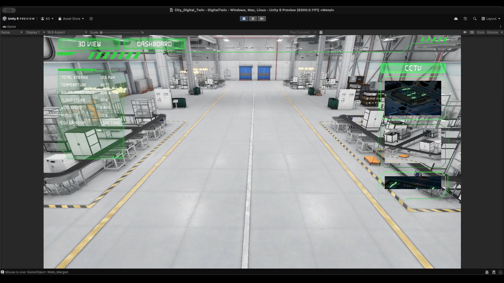The width and height of the screenshot is (504, 283).
Task: Click the CCTV header button
Action: click(413, 68)
